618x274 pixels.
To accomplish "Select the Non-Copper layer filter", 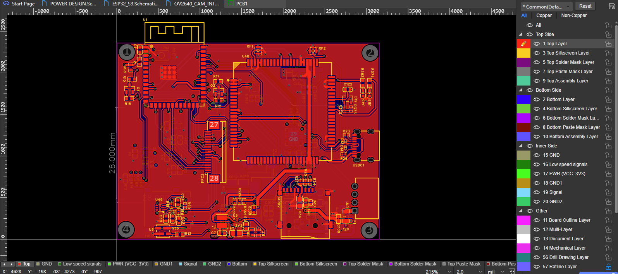I will pos(574,15).
